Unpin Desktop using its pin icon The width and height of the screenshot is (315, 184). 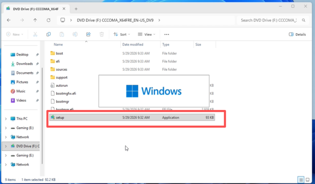(37, 54)
